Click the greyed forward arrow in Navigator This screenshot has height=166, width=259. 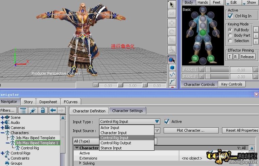61,110
